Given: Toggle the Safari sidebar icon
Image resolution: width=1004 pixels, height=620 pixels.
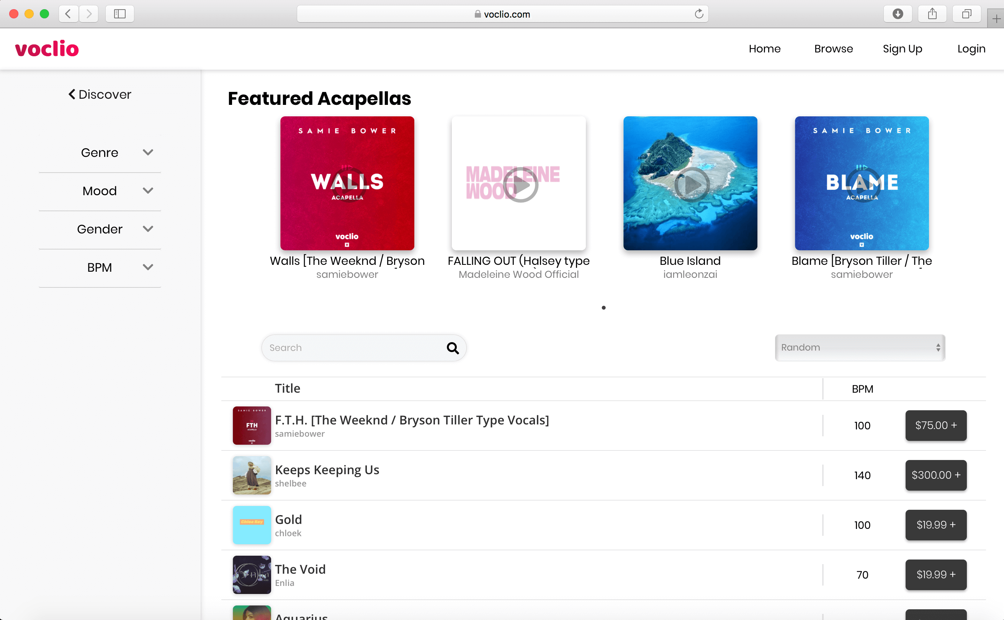Looking at the screenshot, I should (119, 14).
